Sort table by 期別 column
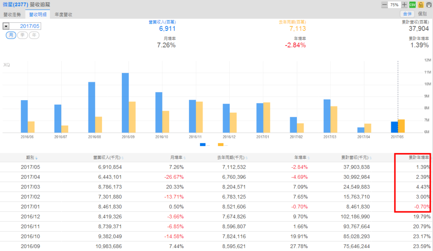Screen dimensions: 433x251 [x=32, y=158]
